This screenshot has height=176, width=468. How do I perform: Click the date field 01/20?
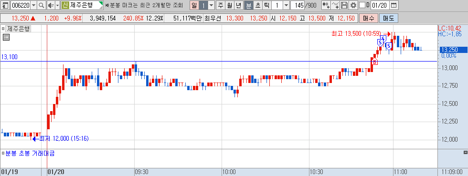click(380, 5)
